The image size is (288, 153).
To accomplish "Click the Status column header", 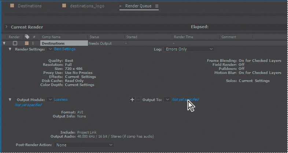I will (94, 37).
